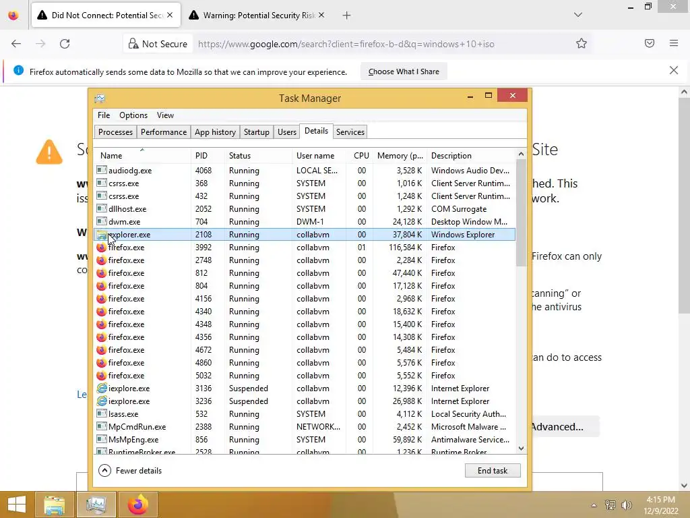This screenshot has width=690, height=518.
Task: Select the dllhost.exe process row
Action: pos(305,209)
